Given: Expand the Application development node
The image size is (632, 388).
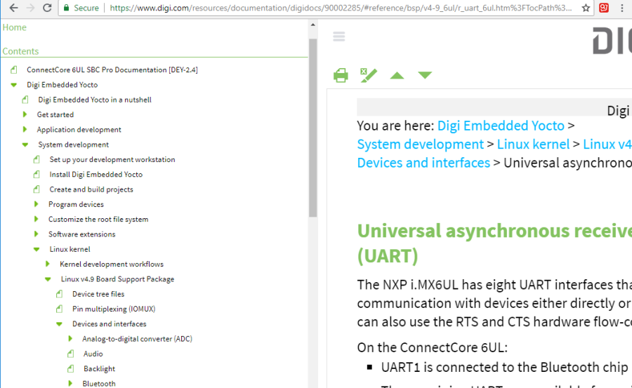Looking at the screenshot, I should click(25, 129).
